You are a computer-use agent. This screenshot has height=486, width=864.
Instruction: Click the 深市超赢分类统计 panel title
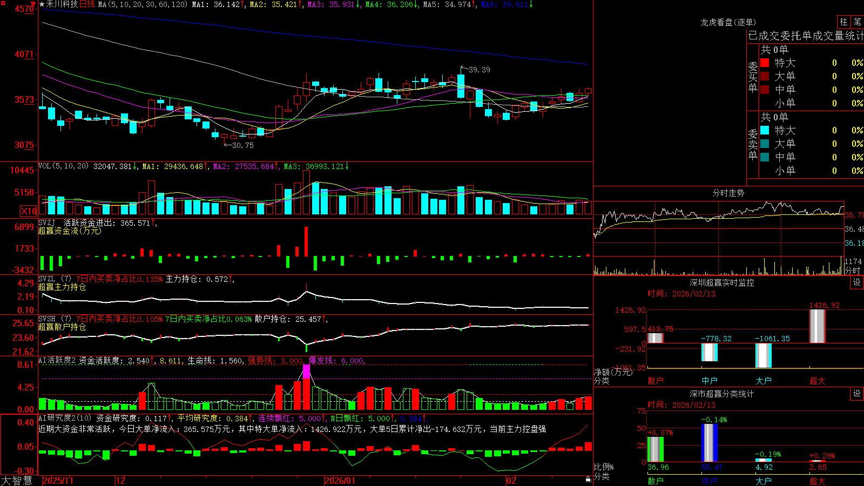coord(721,394)
